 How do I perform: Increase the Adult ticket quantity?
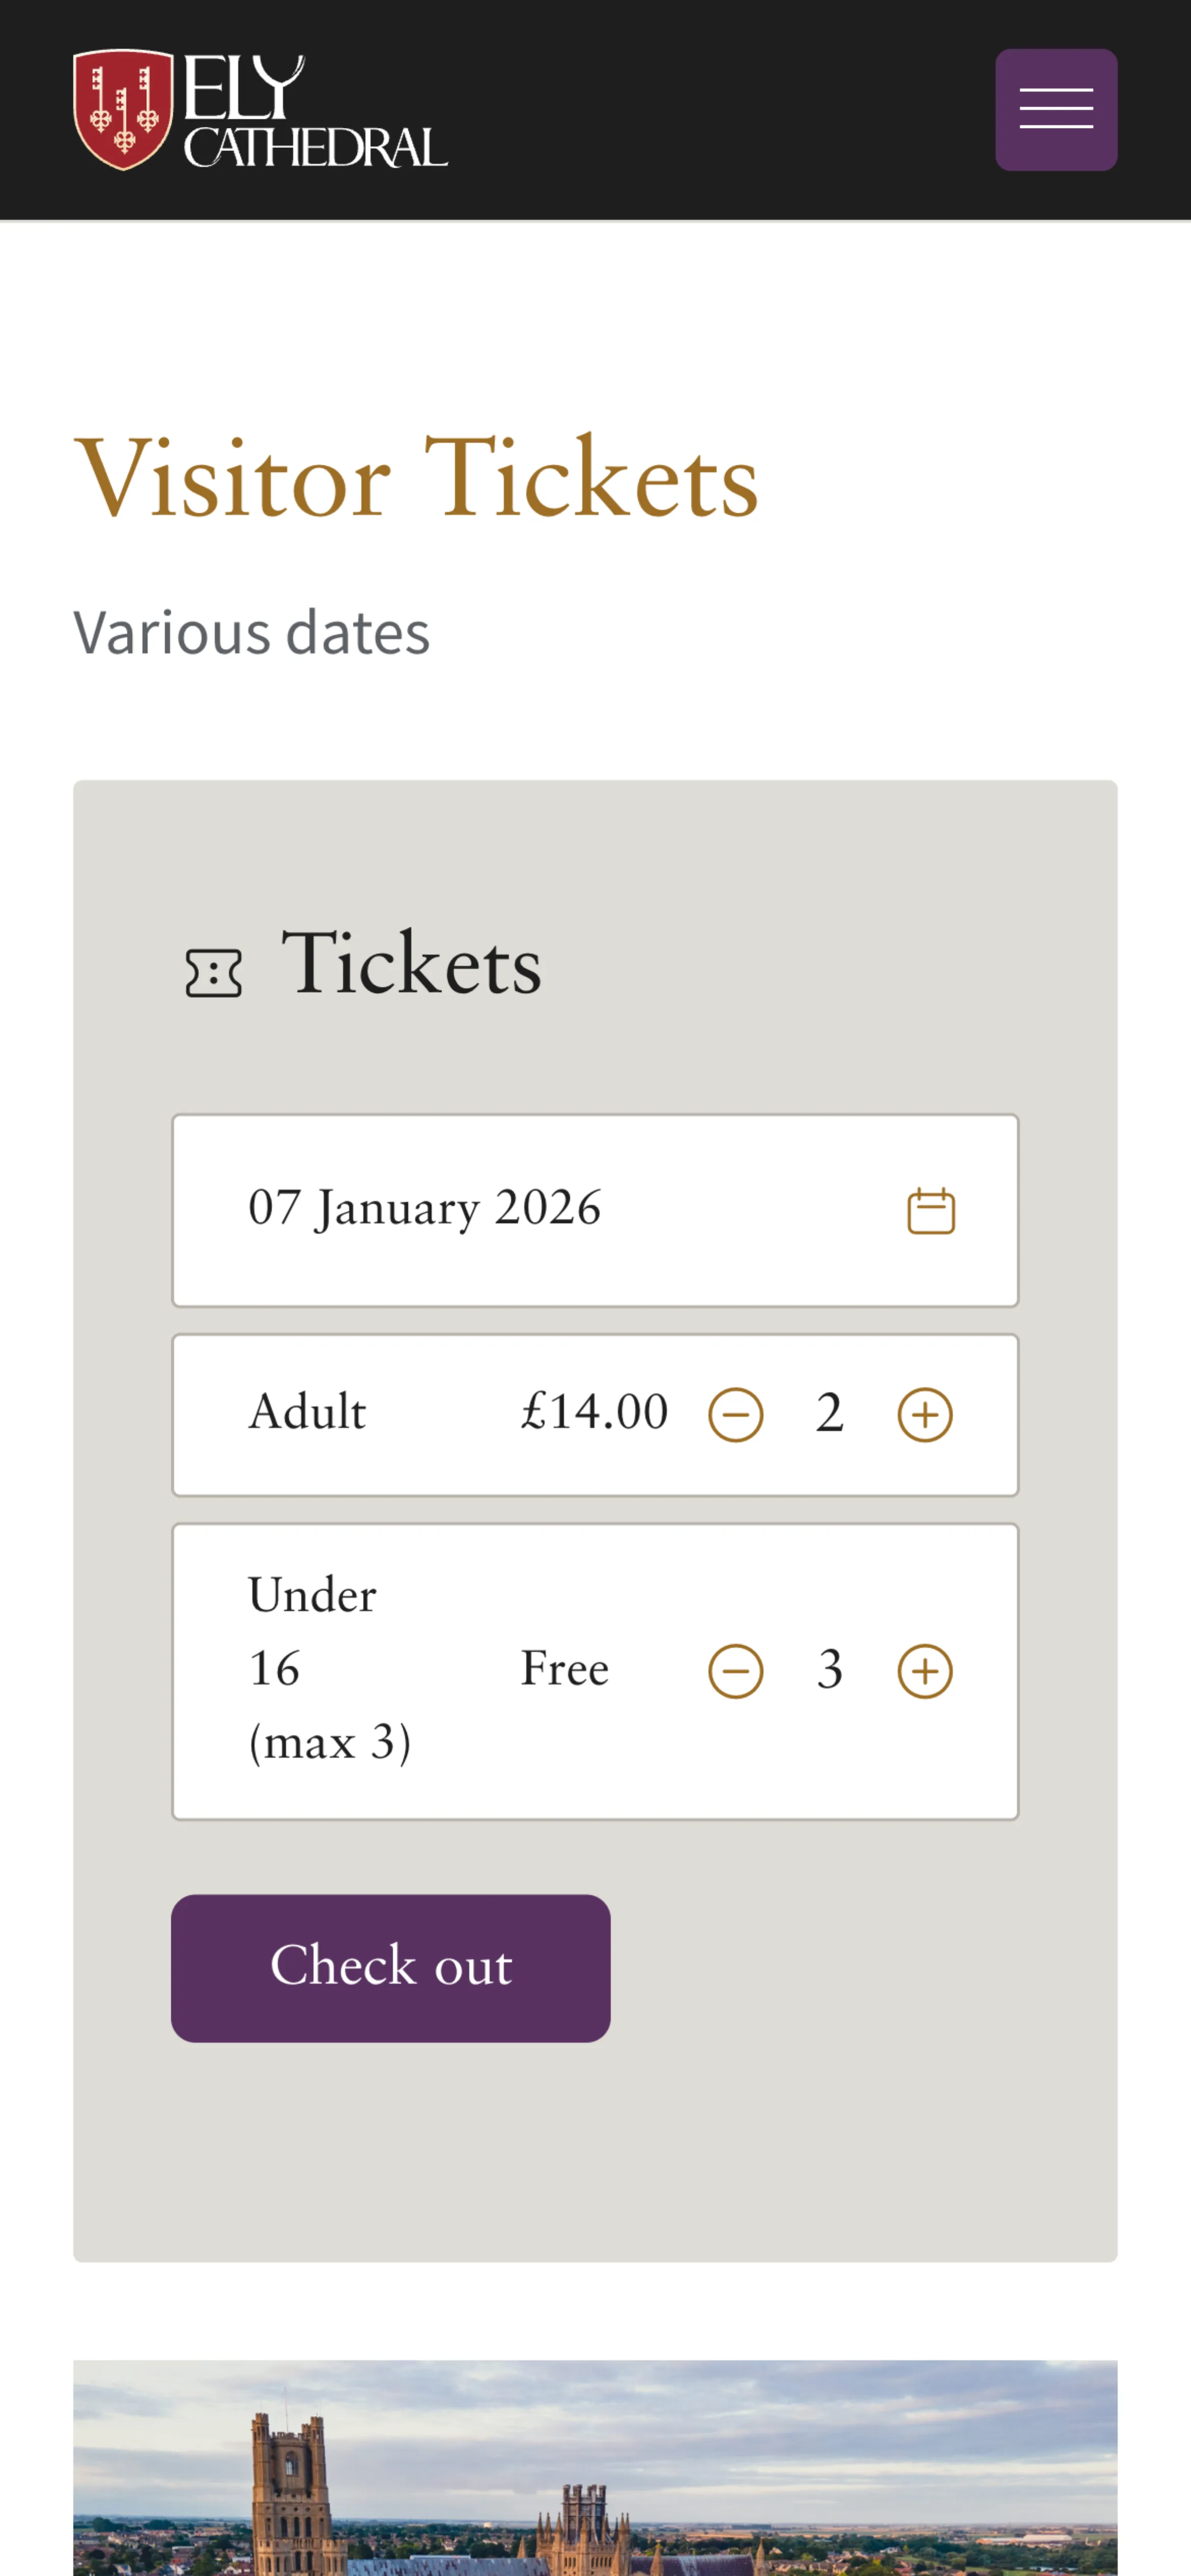pos(924,1415)
